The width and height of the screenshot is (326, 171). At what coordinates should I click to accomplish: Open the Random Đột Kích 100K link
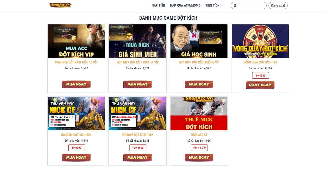137,135
